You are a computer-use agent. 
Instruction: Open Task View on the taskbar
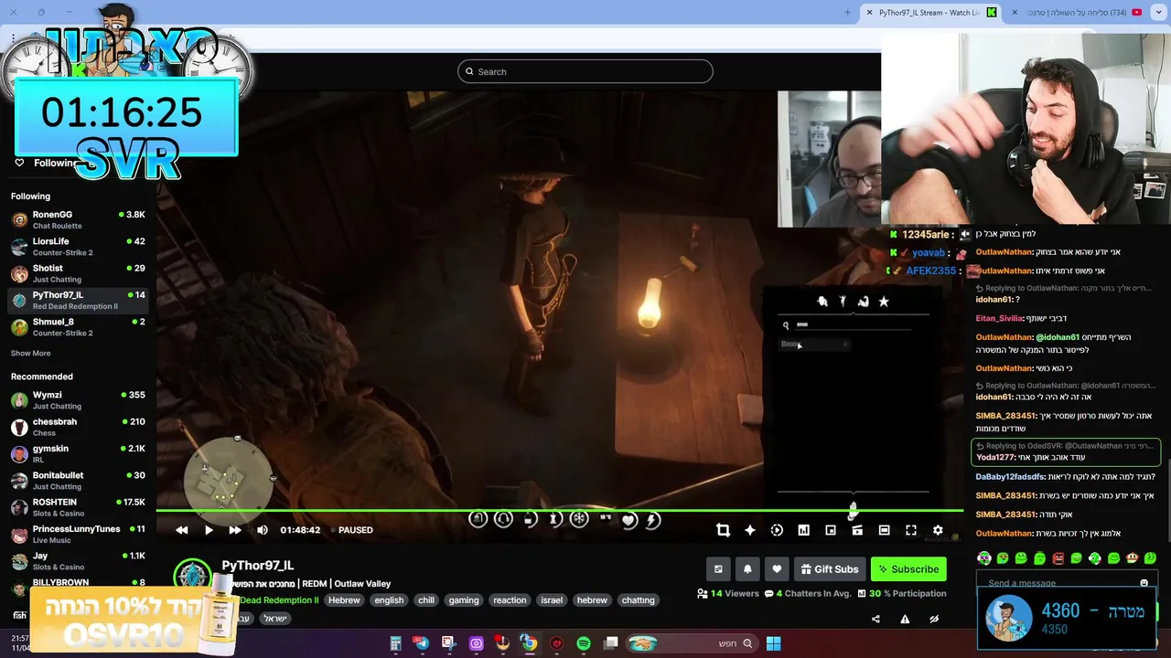tap(611, 643)
